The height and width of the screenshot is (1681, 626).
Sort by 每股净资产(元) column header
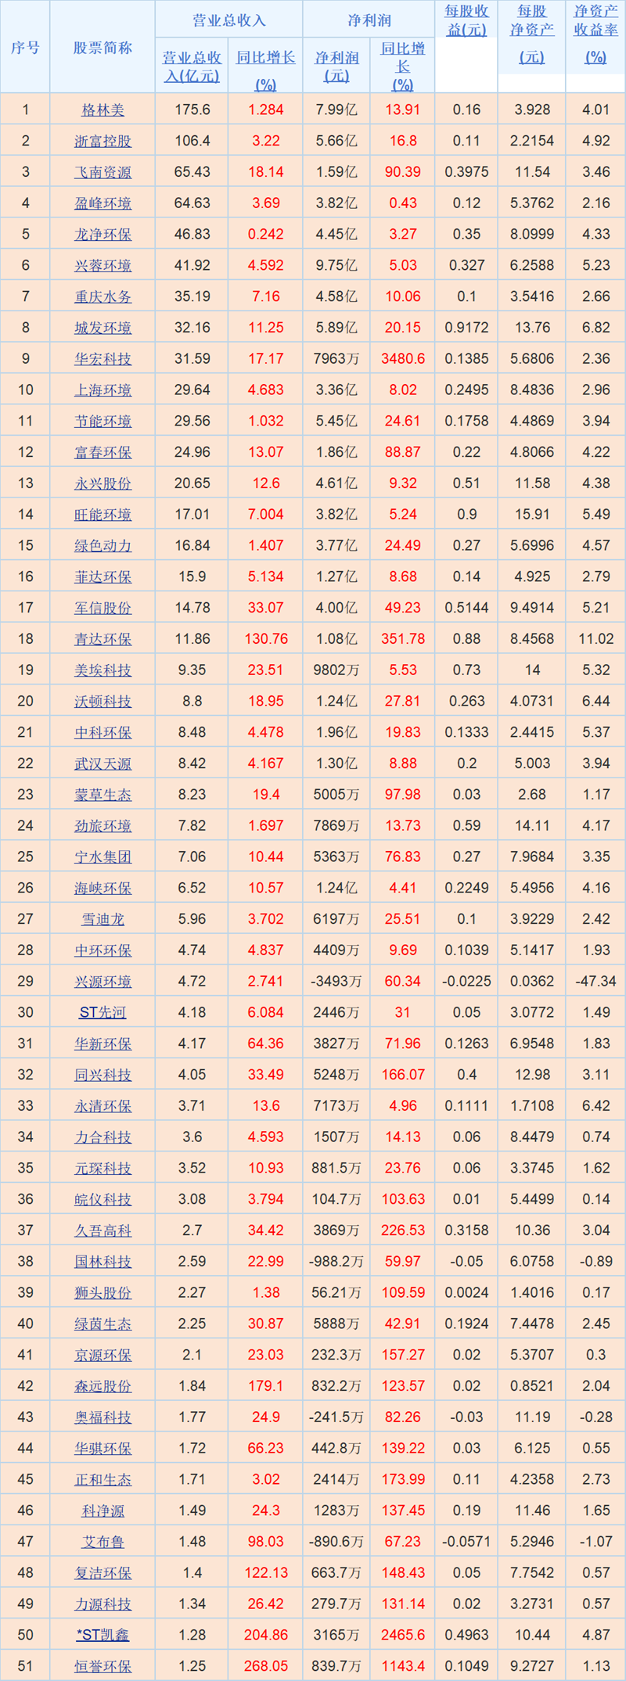click(x=532, y=34)
